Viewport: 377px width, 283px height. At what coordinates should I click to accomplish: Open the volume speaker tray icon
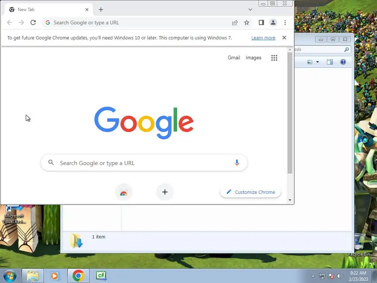(x=340, y=276)
